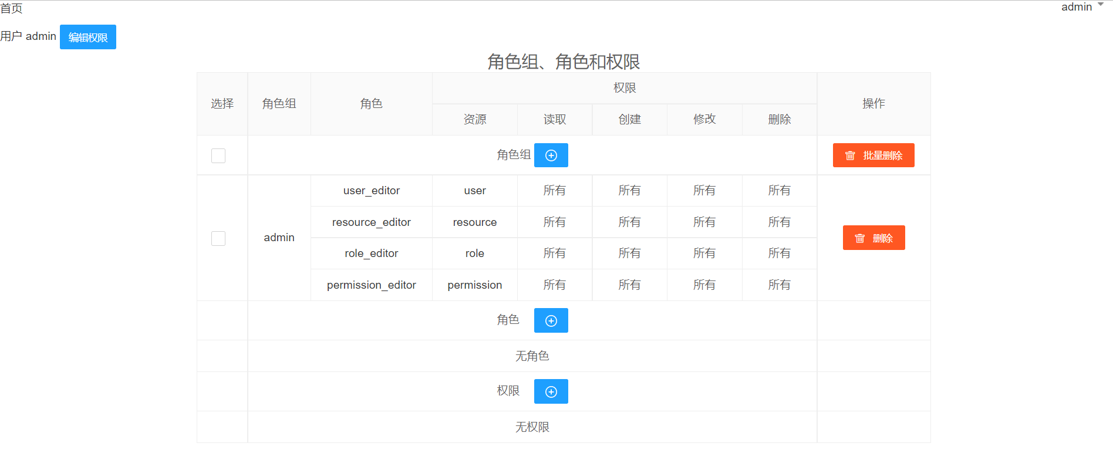This screenshot has height=453, width=1113.
Task: Select the user_editor role cell
Action: (x=372, y=191)
